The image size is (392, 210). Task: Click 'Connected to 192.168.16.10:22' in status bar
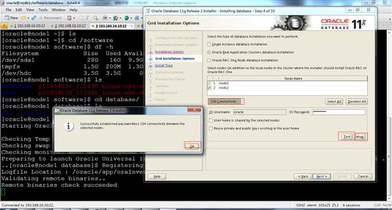click(27, 205)
